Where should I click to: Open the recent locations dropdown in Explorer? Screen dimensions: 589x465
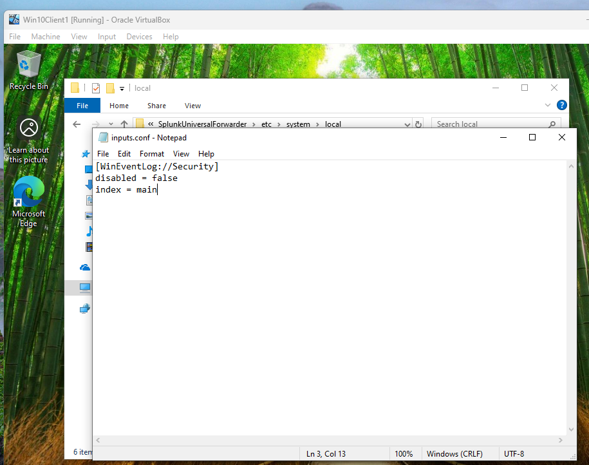tap(111, 124)
